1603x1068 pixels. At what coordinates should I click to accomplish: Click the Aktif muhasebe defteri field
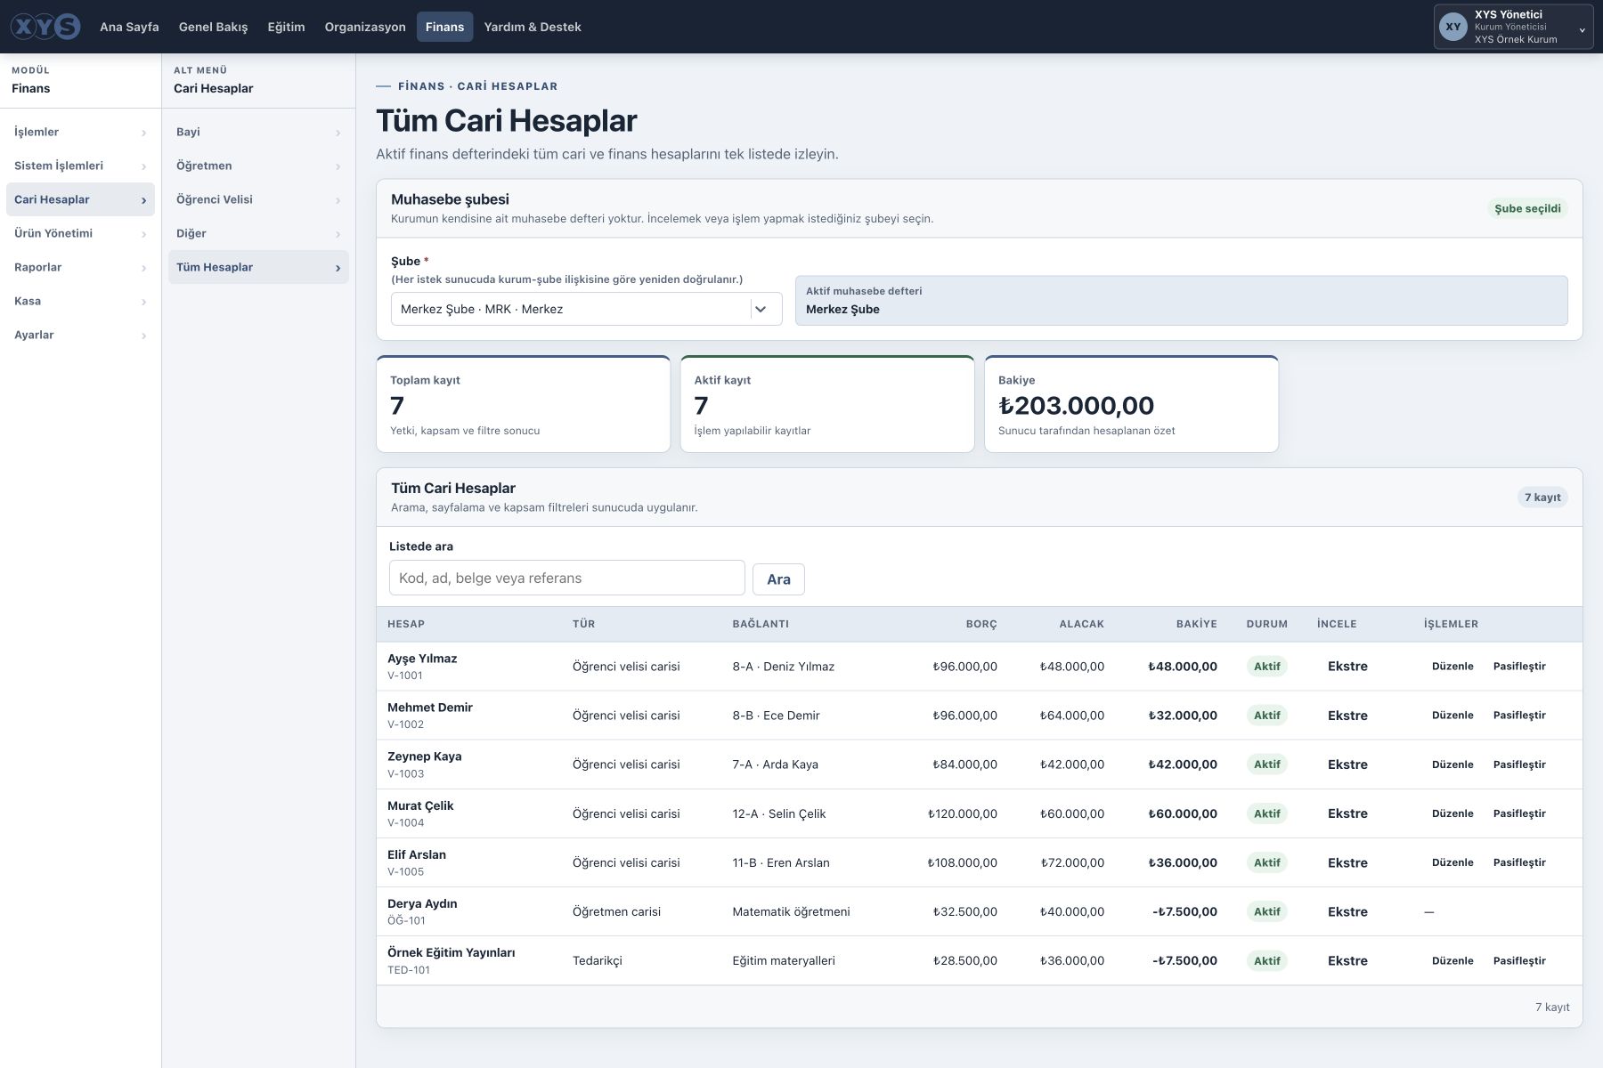click(x=1181, y=300)
